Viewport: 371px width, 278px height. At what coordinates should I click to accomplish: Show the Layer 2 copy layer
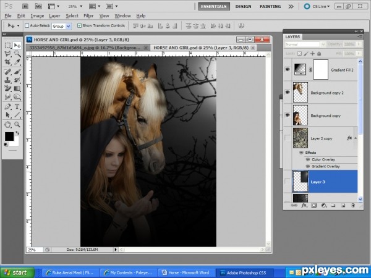pos(288,138)
